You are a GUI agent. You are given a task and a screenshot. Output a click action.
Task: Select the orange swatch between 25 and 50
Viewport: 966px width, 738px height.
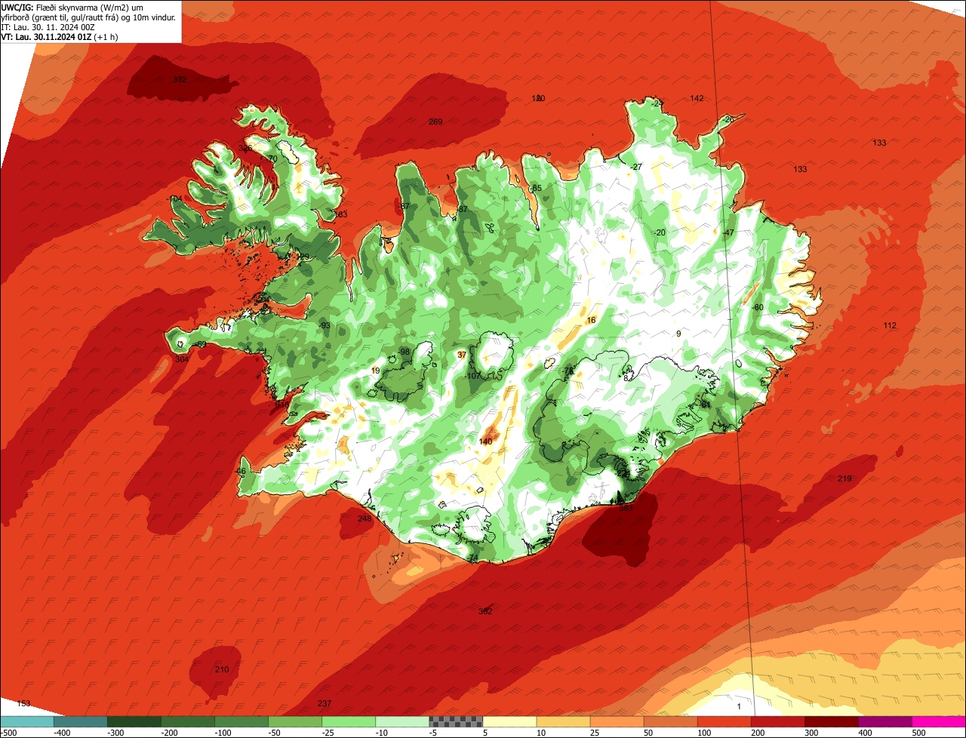617,721
